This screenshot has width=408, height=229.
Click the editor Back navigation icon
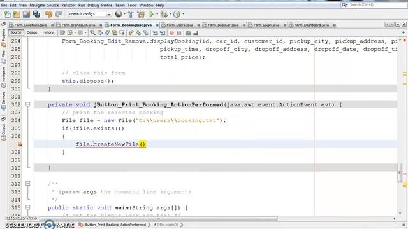click(x=70, y=32)
